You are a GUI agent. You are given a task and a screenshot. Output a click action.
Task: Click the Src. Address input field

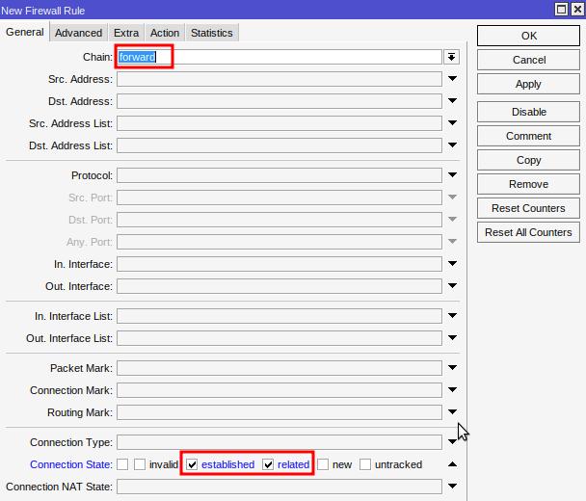pyautogui.click(x=280, y=79)
